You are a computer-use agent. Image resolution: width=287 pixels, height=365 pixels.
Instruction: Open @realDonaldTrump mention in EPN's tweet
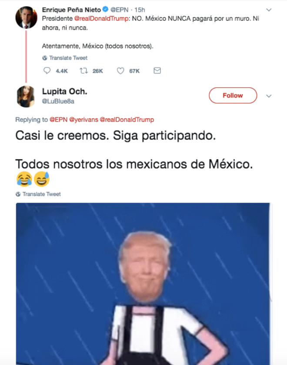[101, 19]
